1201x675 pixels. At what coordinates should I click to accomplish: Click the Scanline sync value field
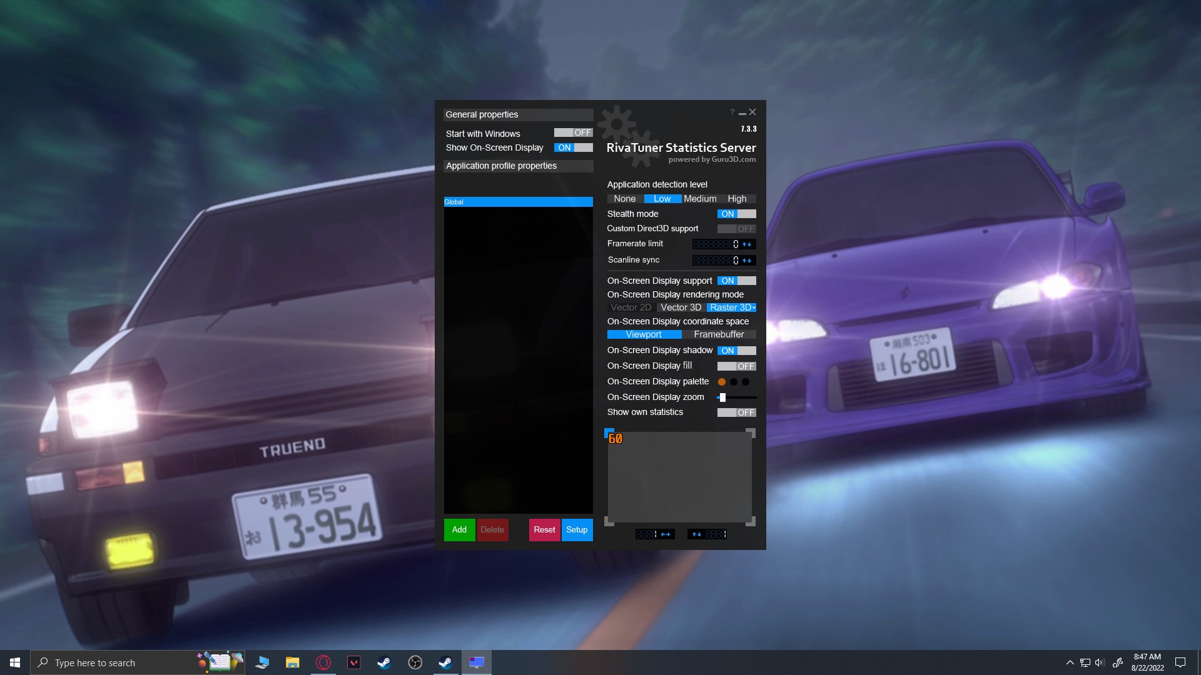coord(716,261)
